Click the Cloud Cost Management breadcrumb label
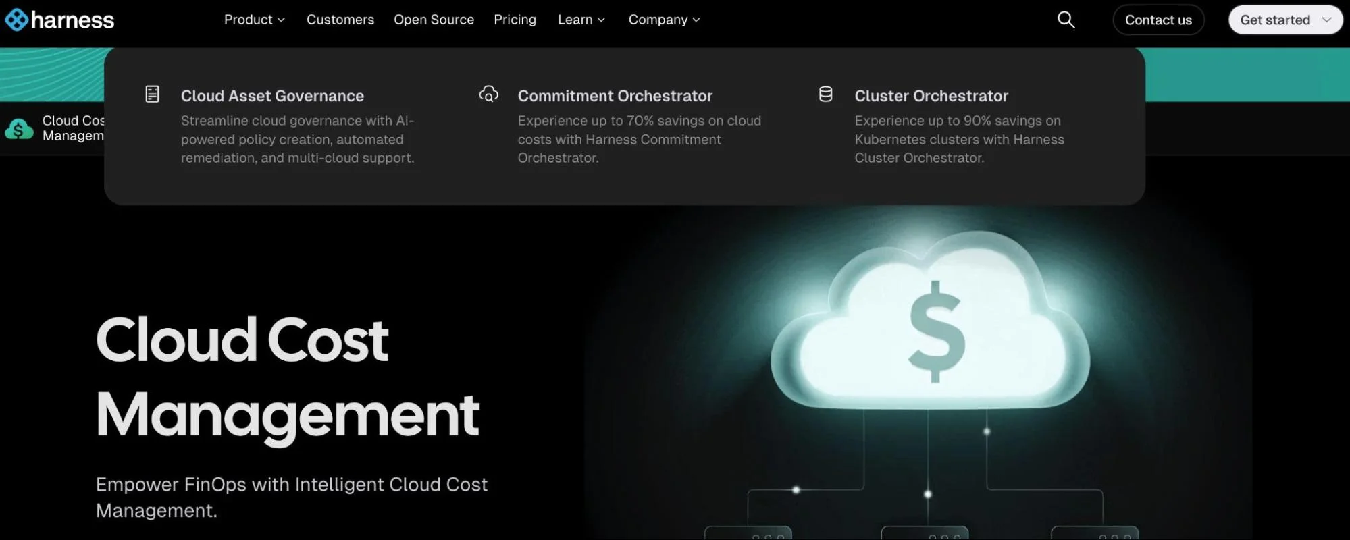This screenshot has width=1350, height=540. [x=73, y=128]
